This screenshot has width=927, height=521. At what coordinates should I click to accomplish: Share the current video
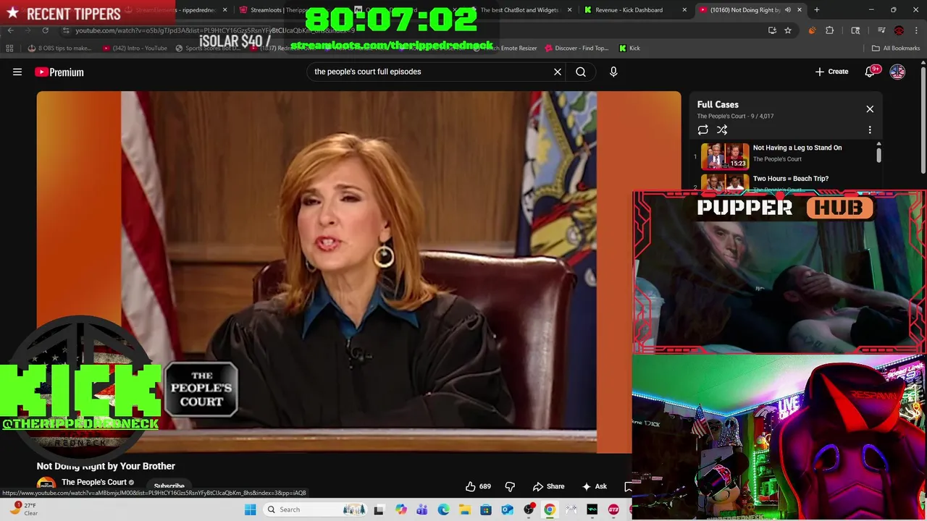[x=548, y=486]
